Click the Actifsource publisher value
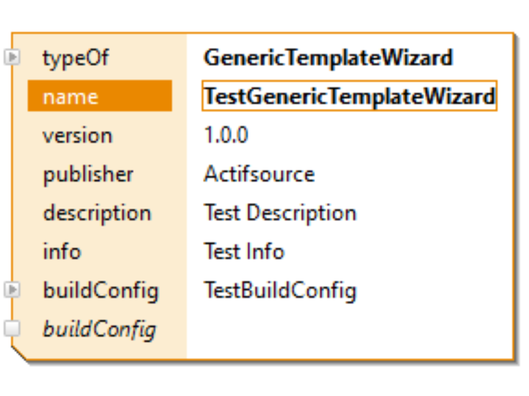 (259, 174)
